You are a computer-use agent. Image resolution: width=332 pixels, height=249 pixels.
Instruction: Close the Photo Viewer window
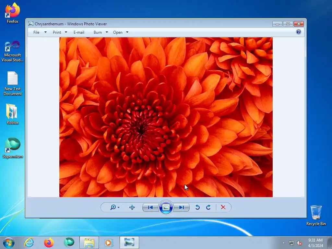click(x=299, y=24)
